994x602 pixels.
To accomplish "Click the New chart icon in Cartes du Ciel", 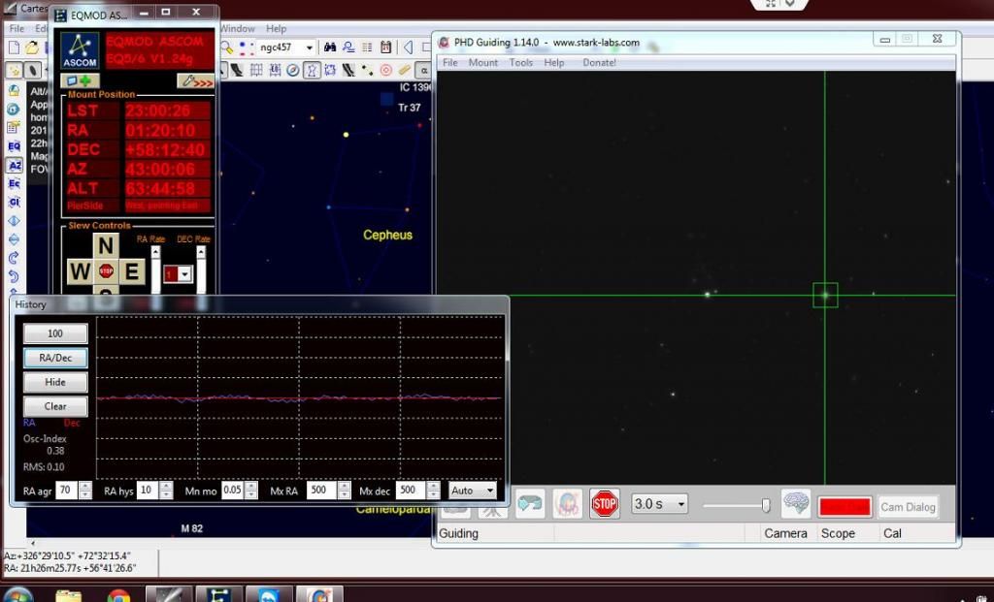I will pyautogui.click(x=14, y=48).
